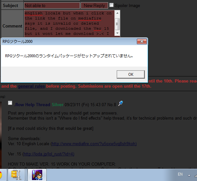This screenshot has height=181, width=197.
Task: Click the .flow Help Thread title
Action: (32, 105)
